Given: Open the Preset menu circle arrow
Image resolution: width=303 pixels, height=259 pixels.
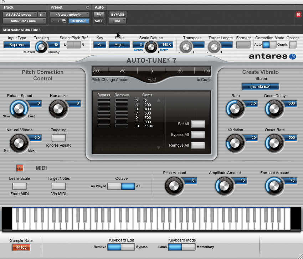Looking at the screenshot, I should tap(88, 7).
